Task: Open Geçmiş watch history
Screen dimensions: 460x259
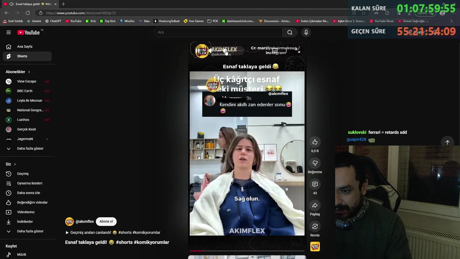Action: [x=27, y=174]
